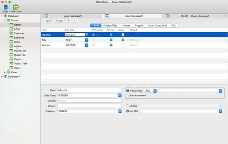Click the Album table icon
Viewport: 228px width, 144px height.
pyautogui.click(x=11, y=25)
